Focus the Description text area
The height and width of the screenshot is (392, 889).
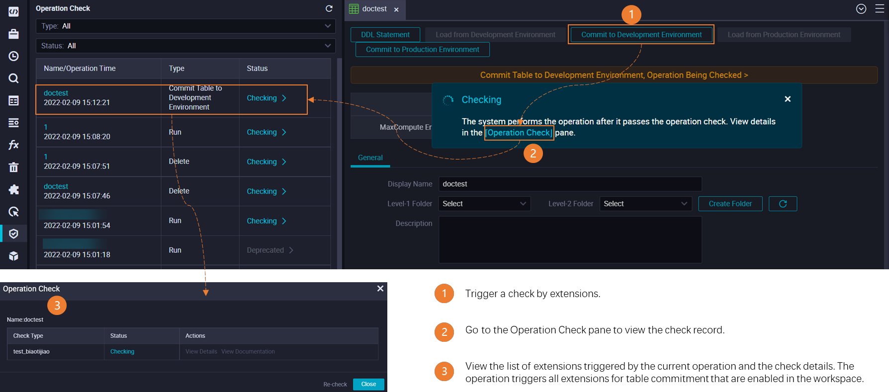click(x=570, y=239)
